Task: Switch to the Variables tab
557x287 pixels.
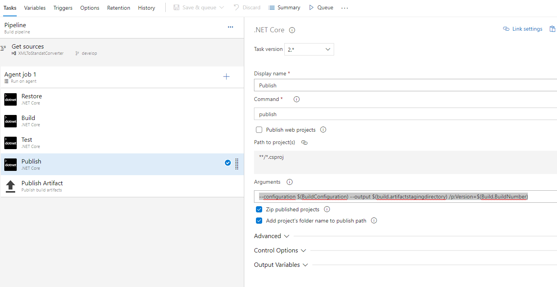Action: (x=35, y=7)
